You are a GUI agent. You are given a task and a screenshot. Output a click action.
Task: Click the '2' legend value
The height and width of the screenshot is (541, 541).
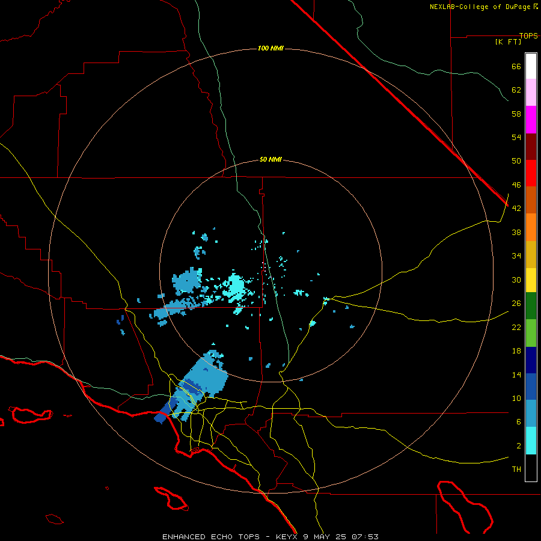(519, 446)
